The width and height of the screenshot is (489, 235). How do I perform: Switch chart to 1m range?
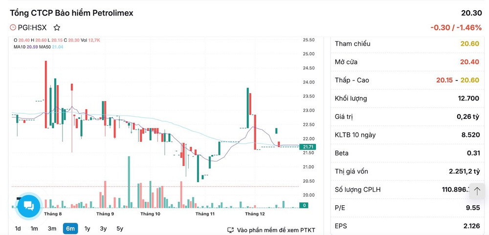(x=34, y=229)
